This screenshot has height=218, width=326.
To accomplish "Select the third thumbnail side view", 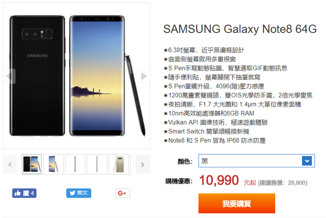I will [75, 164].
